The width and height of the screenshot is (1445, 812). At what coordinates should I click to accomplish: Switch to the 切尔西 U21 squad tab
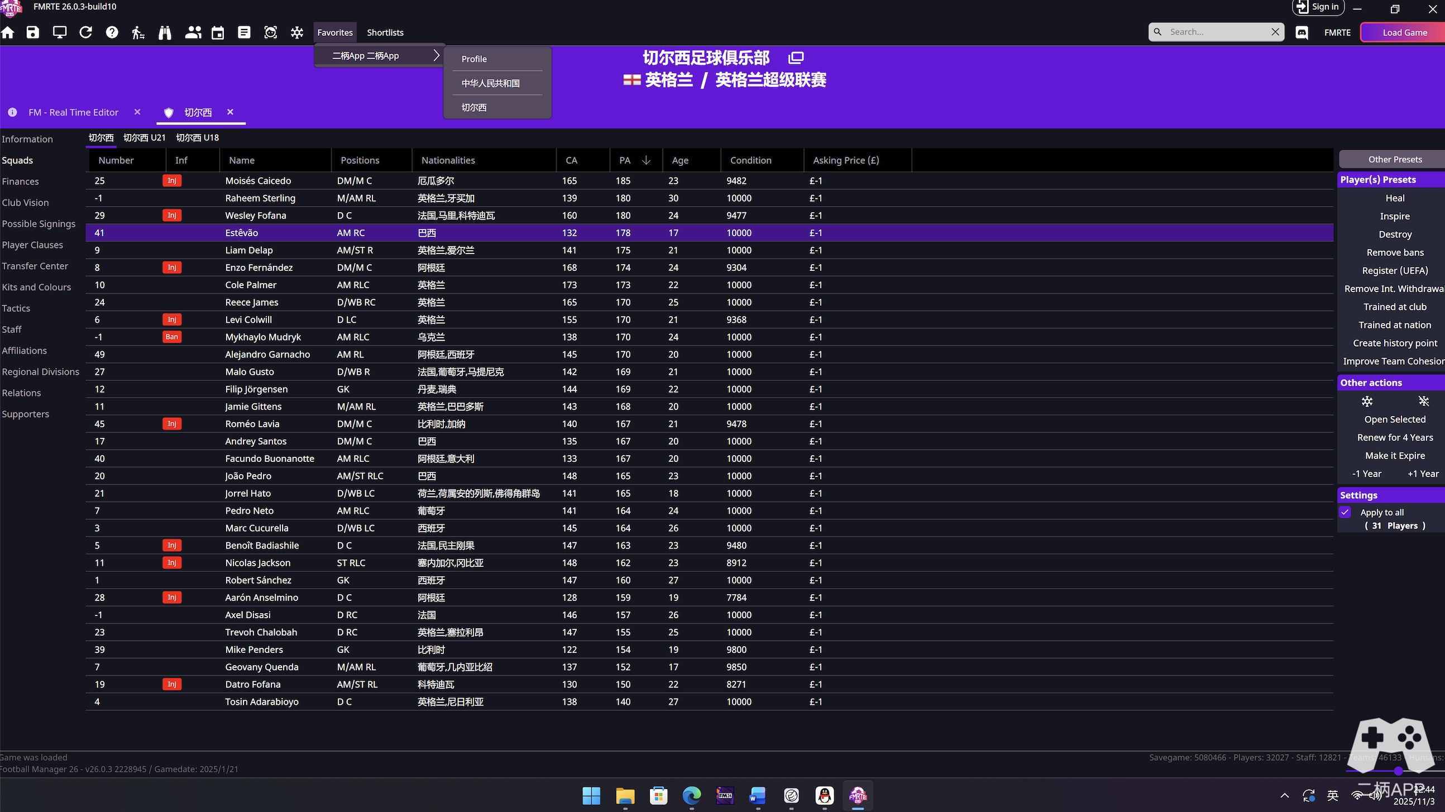pos(144,137)
